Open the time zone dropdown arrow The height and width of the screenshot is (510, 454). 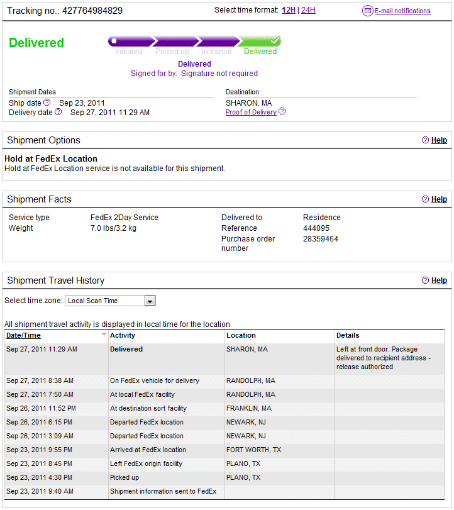click(x=150, y=301)
